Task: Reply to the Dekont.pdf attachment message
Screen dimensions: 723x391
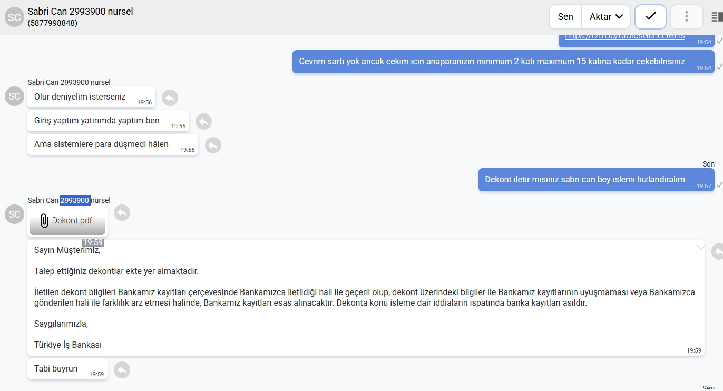Action: coord(122,213)
